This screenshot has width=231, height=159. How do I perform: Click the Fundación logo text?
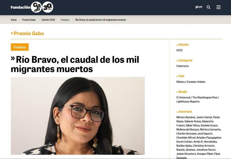tap(20, 7)
